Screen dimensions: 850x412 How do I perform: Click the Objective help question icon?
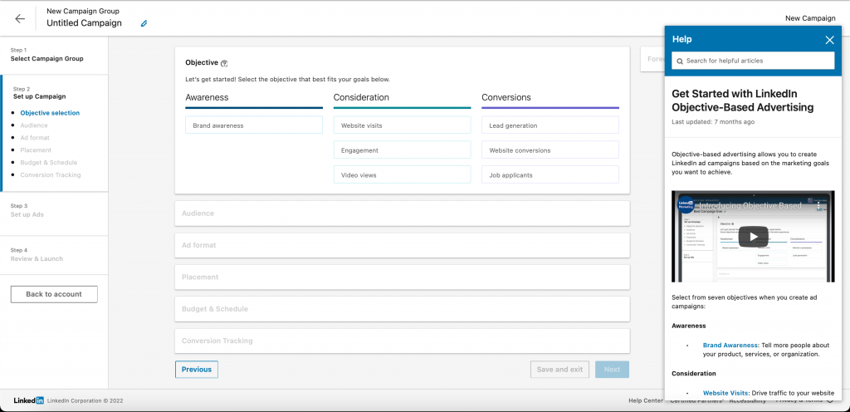point(224,63)
